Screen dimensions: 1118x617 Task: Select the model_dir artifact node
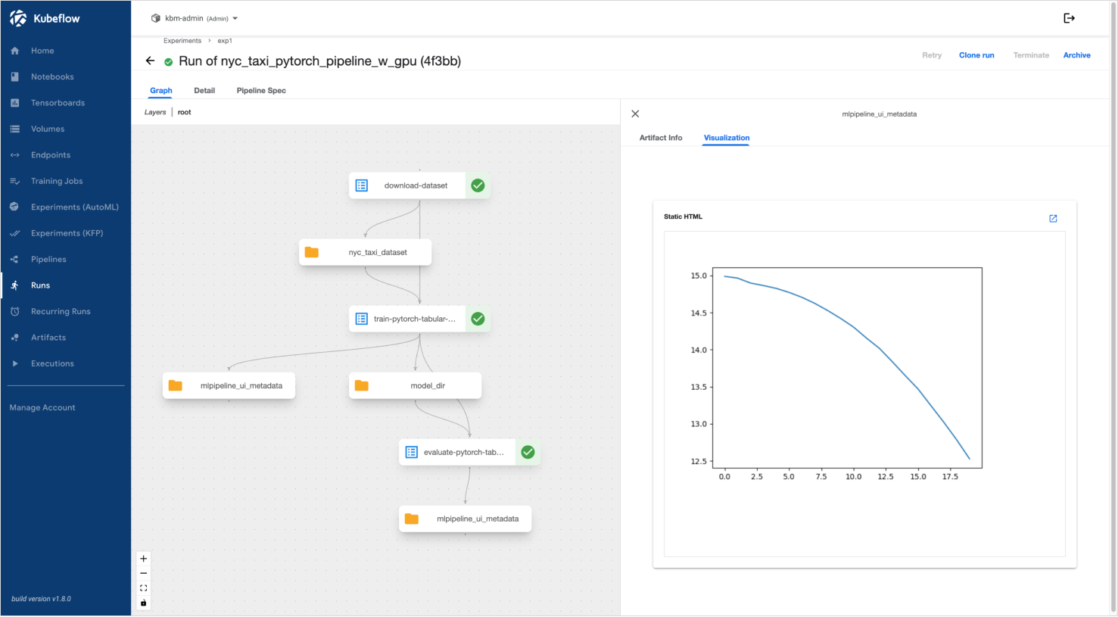tap(415, 385)
